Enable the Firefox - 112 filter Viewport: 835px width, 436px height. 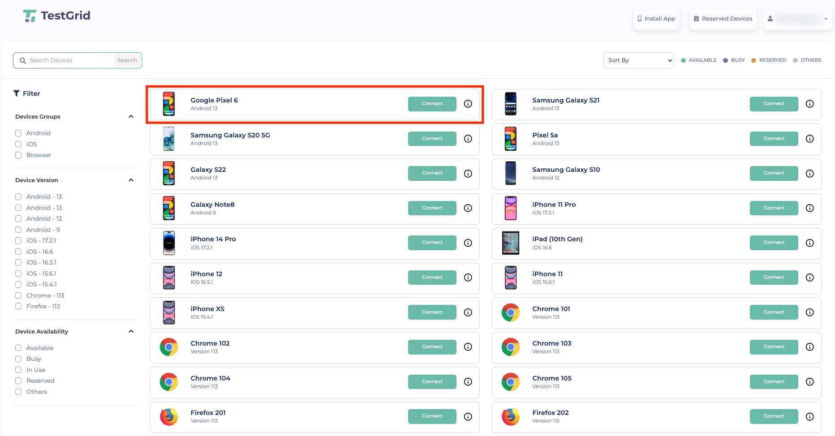click(18, 306)
